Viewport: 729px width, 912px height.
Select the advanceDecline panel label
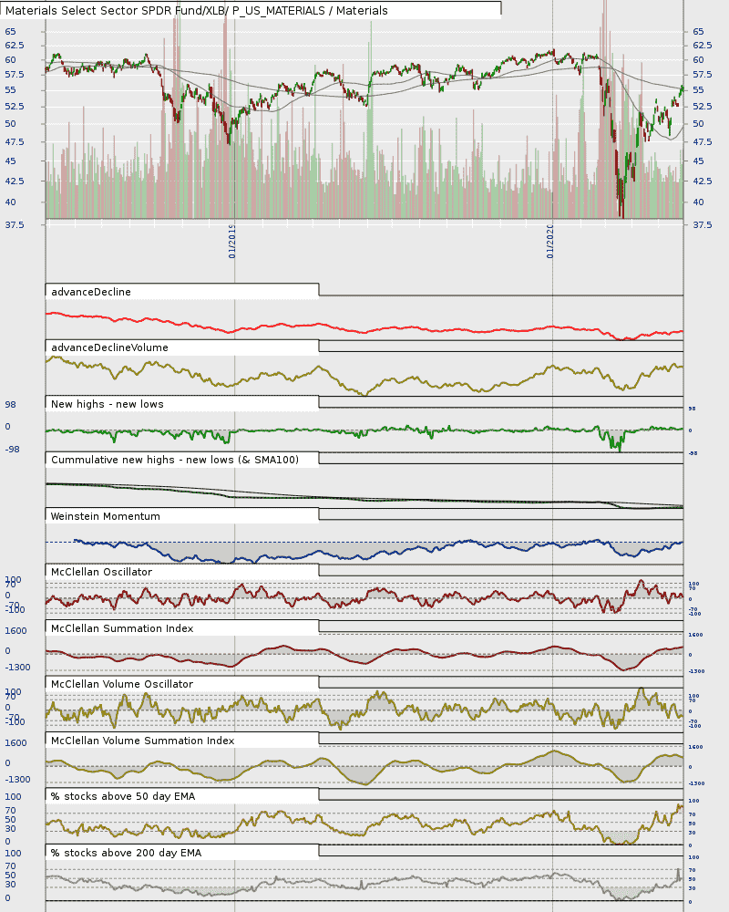(91, 292)
